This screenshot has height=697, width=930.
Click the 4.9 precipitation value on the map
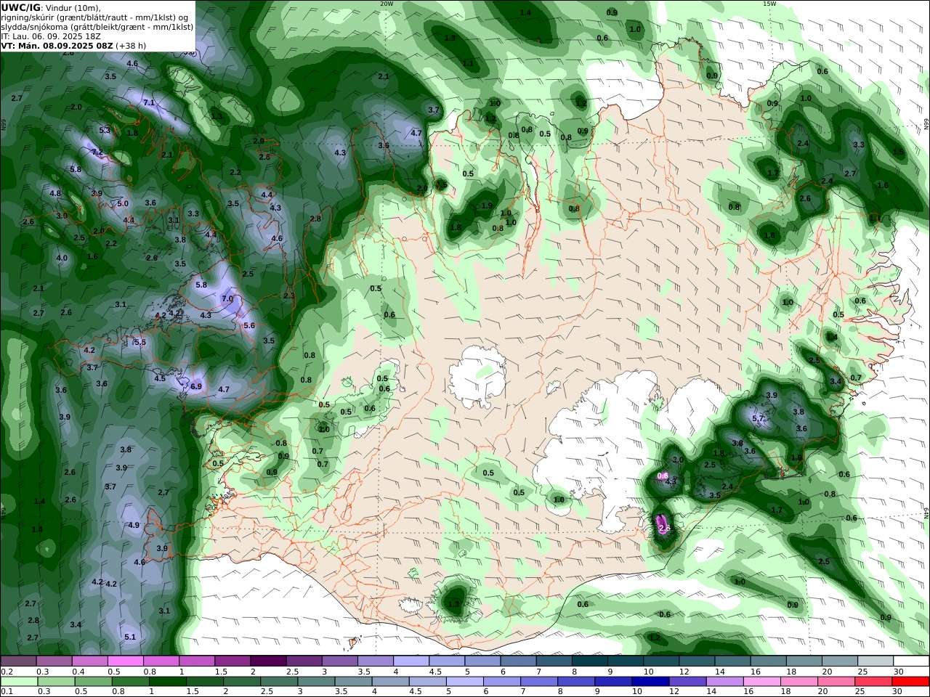[x=134, y=525]
